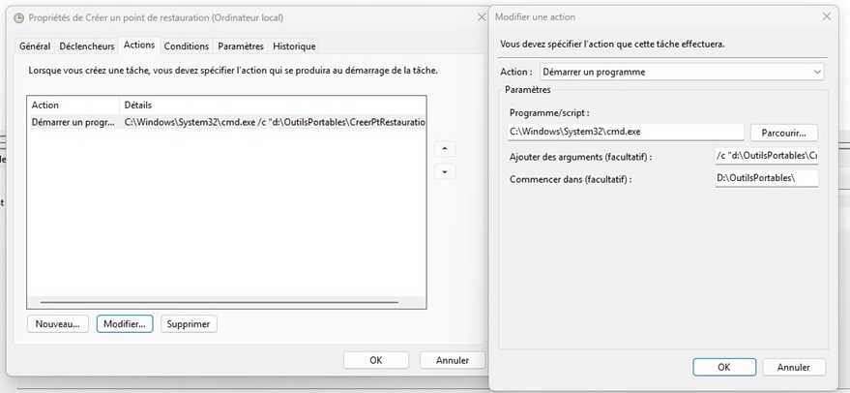Confirm with OK in Modifier une action
This screenshot has height=393, width=850.
tap(723, 367)
